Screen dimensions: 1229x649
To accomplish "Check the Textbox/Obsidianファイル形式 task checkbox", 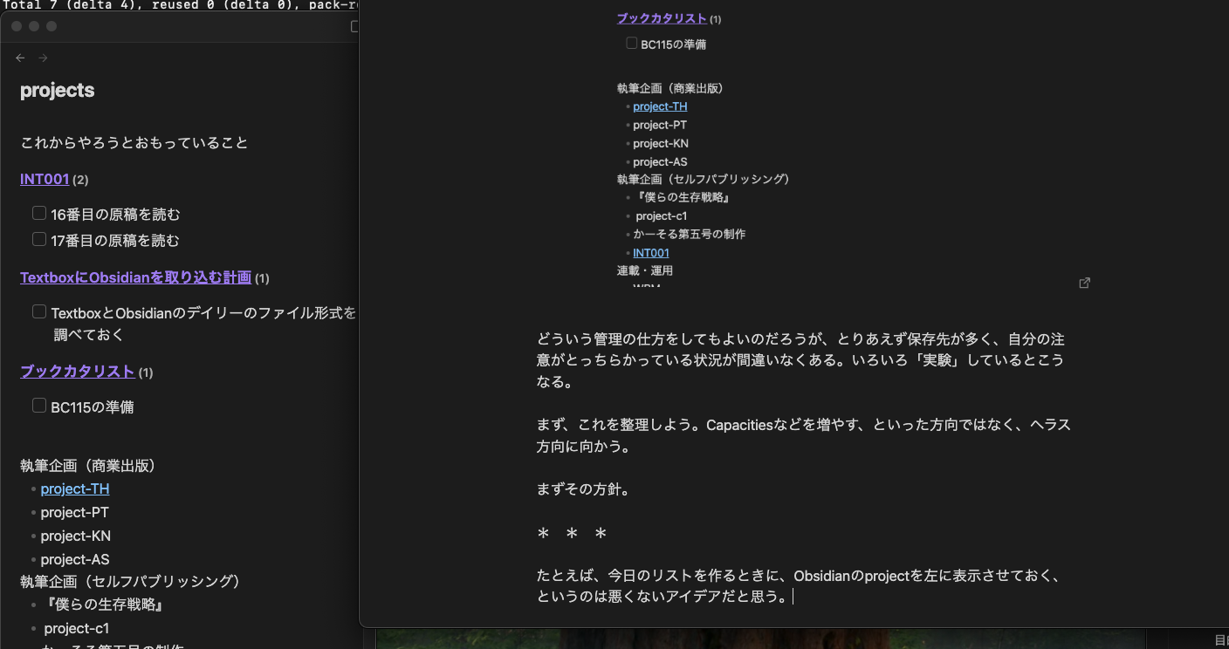I will click(38, 311).
